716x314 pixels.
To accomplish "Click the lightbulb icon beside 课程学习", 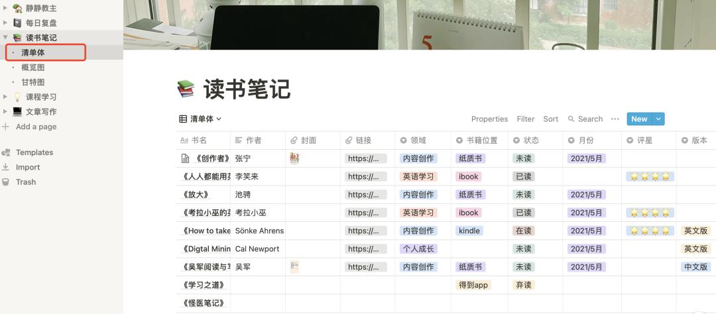I will (17, 97).
